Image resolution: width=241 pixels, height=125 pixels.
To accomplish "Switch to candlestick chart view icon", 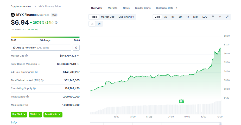I will click(99, 24).
